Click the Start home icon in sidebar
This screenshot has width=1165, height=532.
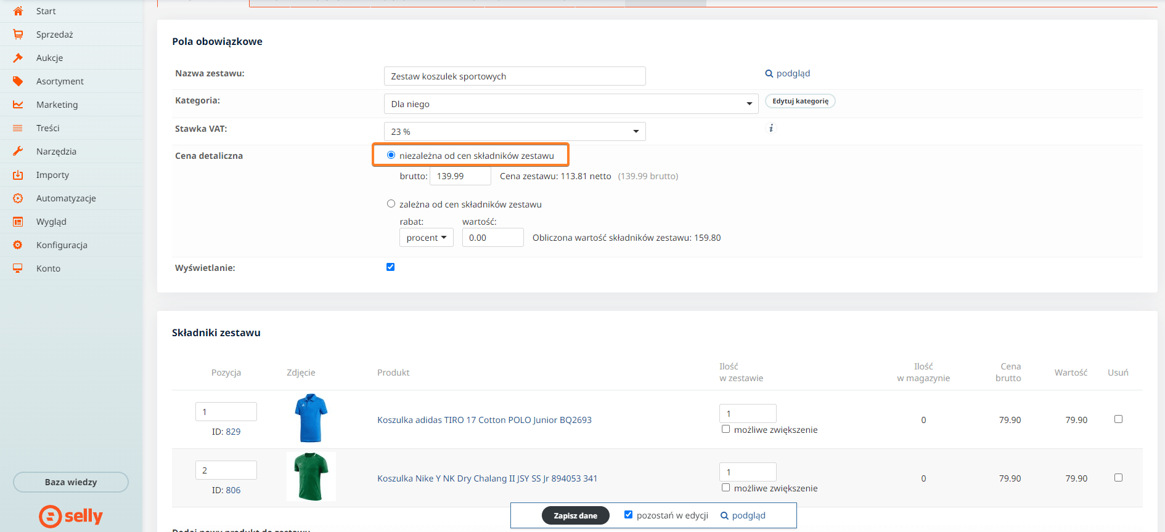(x=18, y=11)
